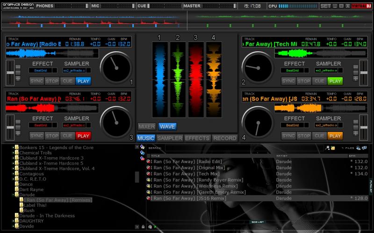The image size is (374, 233).
Task: Click deck 2 green PLAY button
Action: (335, 81)
